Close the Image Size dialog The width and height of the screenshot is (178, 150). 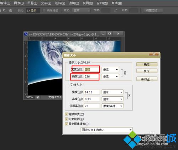pyautogui.click(x=154, y=54)
